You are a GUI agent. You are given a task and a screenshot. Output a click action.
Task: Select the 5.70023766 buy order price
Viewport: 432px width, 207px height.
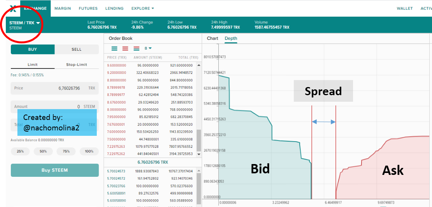(116, 186)
